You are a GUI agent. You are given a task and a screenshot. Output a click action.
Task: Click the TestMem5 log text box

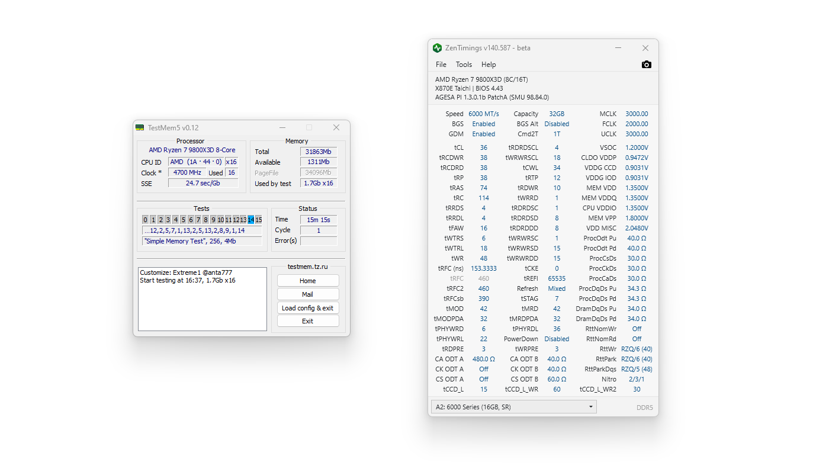(203, 299)
